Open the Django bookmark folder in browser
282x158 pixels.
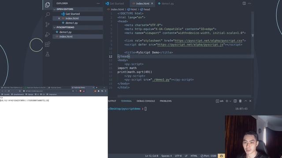(30, 94)
